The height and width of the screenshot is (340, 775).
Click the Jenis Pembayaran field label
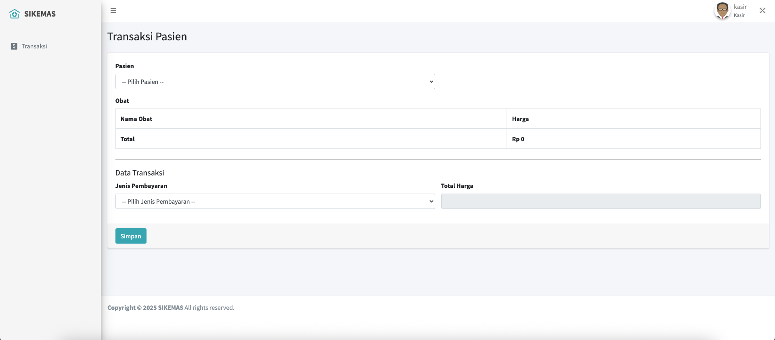[x=141, y=186]
